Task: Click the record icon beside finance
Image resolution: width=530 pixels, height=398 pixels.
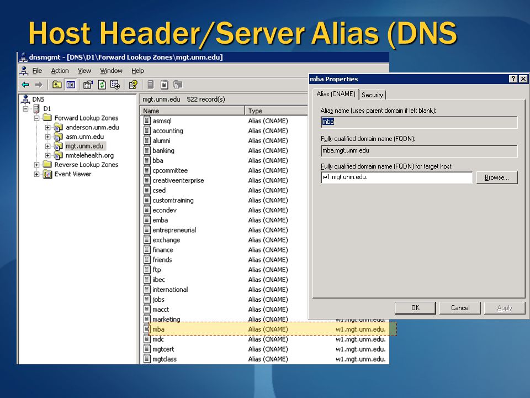Action: tap(147, 250)
